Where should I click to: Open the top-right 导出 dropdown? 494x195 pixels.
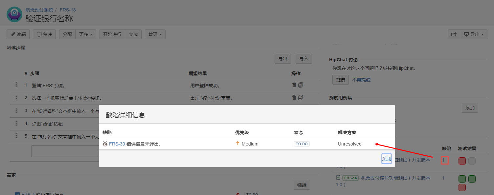[474, 34]
